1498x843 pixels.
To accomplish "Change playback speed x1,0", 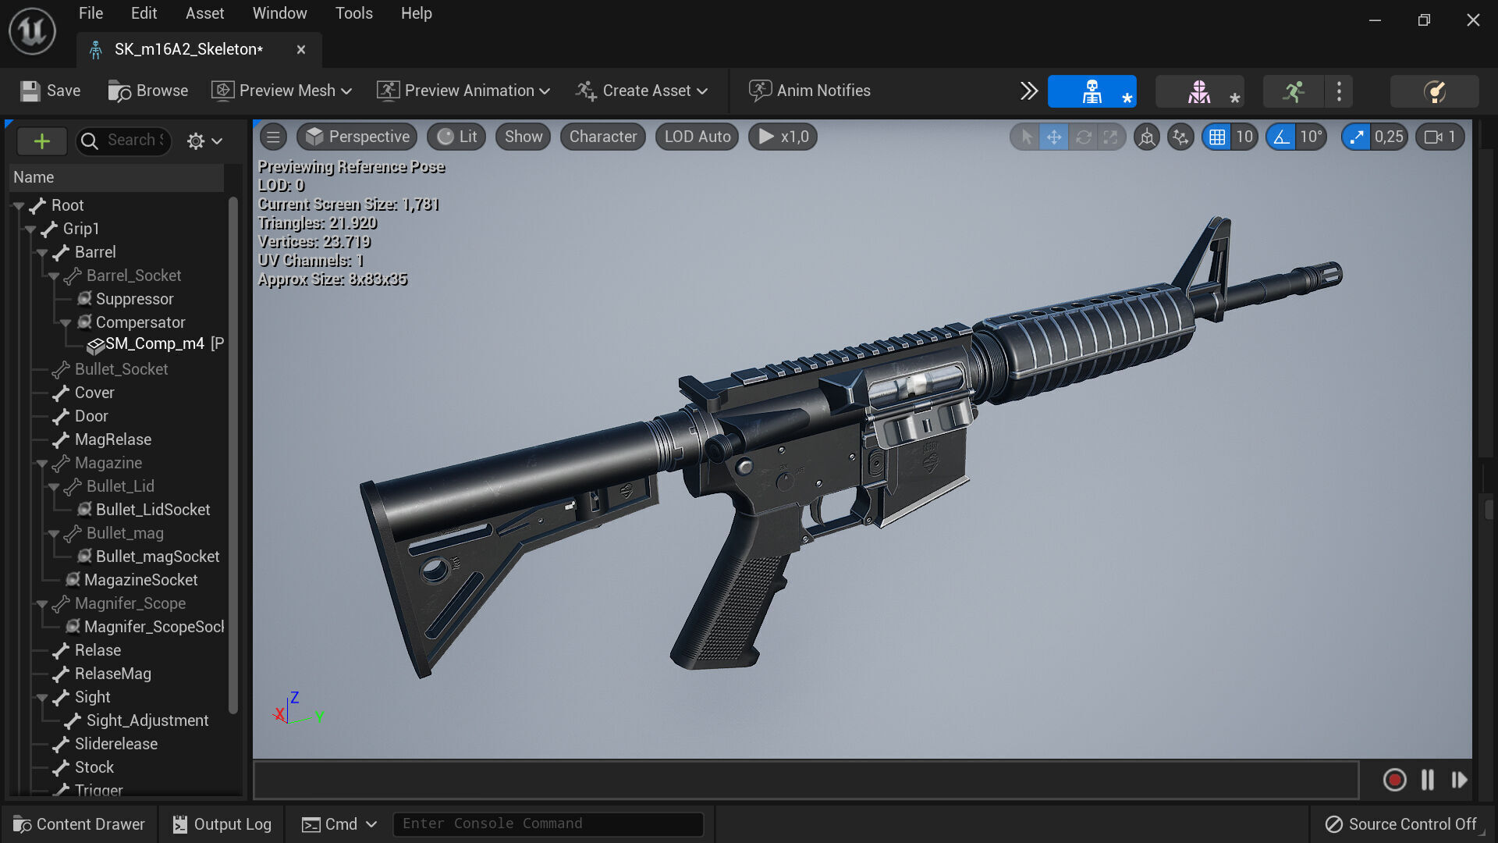I will pos(783,137).
